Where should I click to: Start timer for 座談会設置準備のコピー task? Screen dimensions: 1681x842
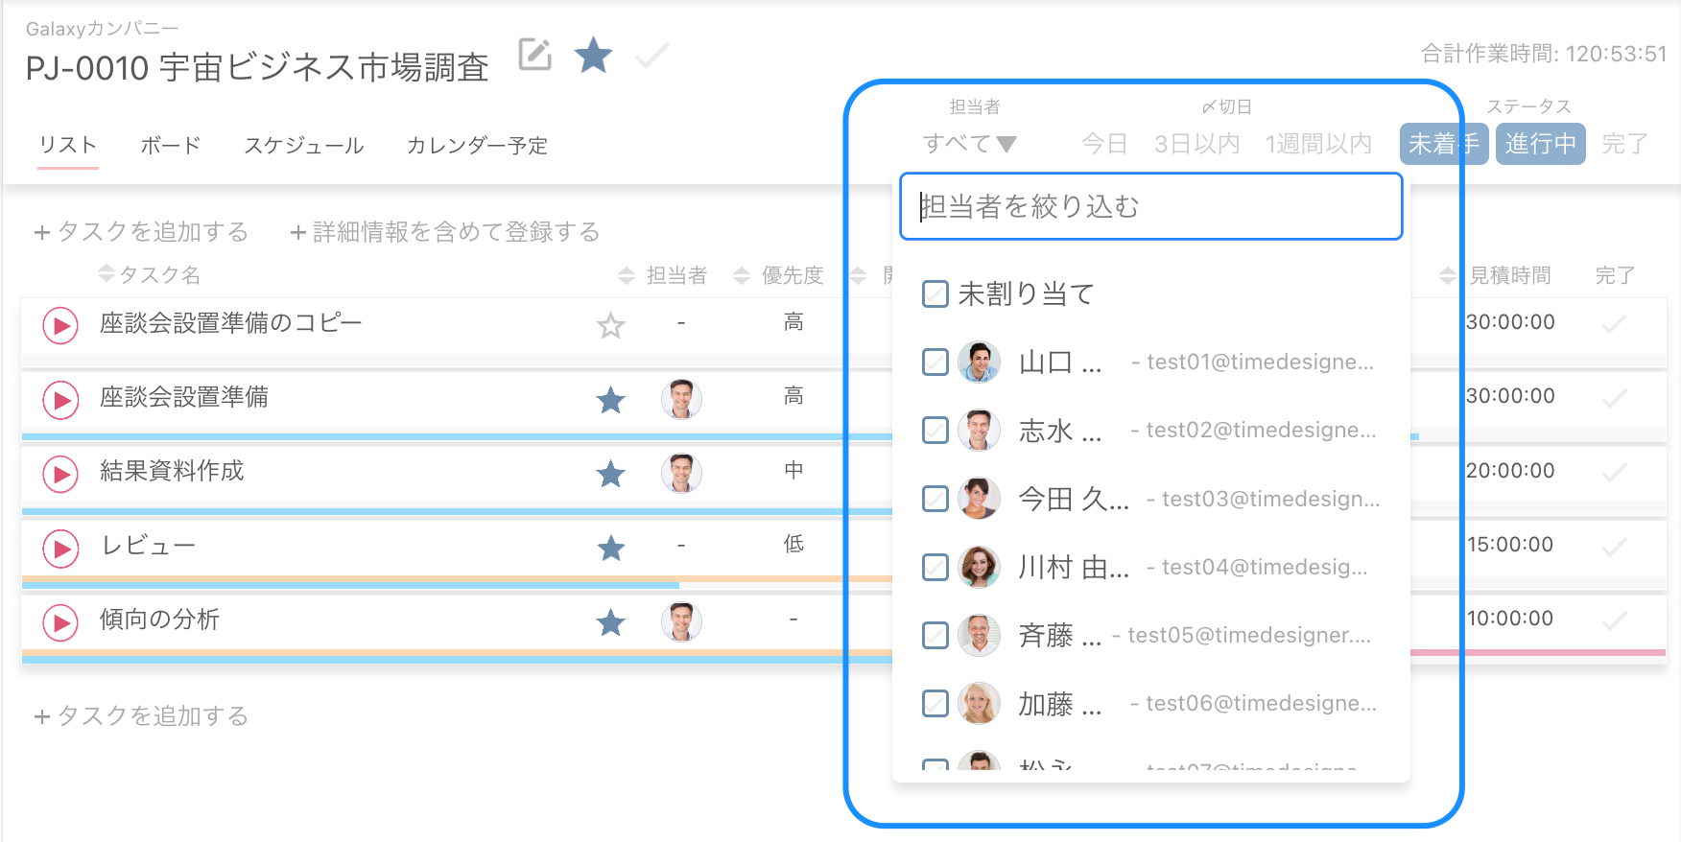tap(60, 326)
